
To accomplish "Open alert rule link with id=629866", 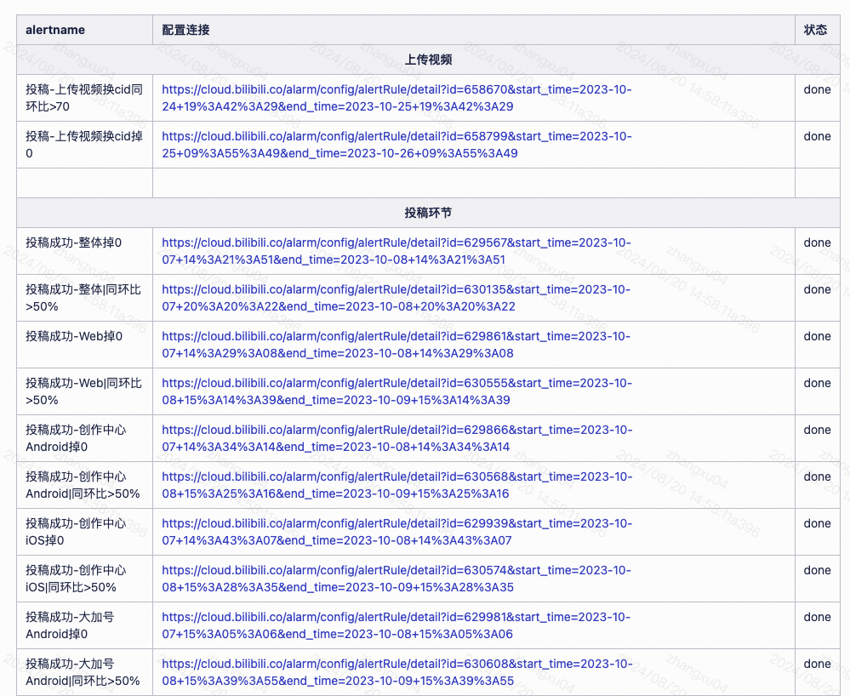I will [x=396, y=438].
